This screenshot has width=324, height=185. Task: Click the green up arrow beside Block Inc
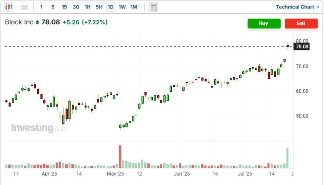click(38, 23)
